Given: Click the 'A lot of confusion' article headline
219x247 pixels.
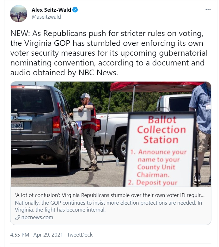Looking at the screenshot, I should coord(110,195).
